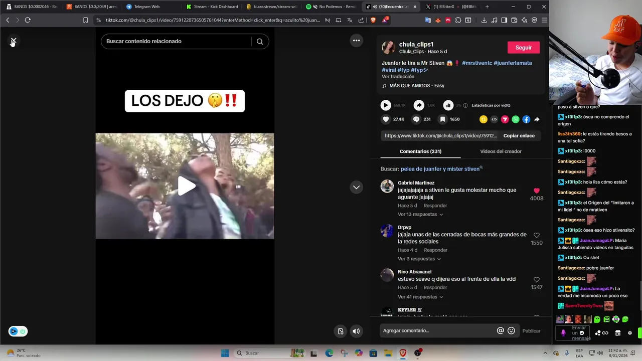Viewport: 642px width, 361px height.
Task: Expand Ver 13 respuestas
Action: [x=420, y=215]
